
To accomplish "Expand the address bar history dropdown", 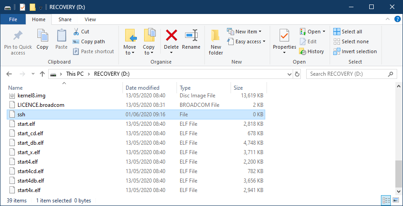I will pos(289,74).
